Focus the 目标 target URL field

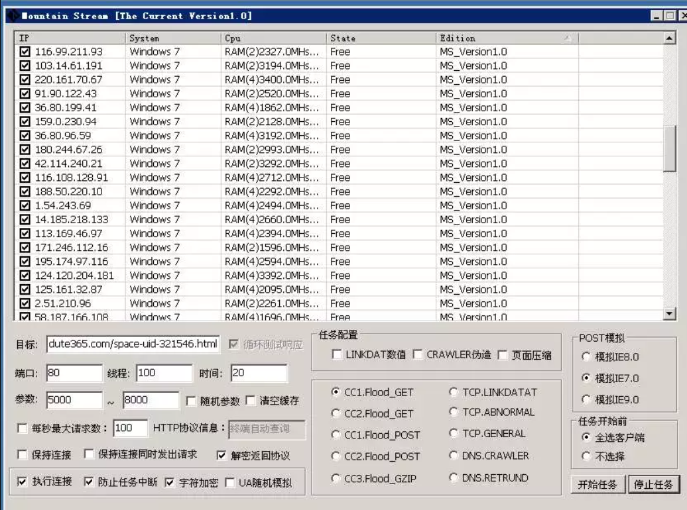click(x=133, y=344)
